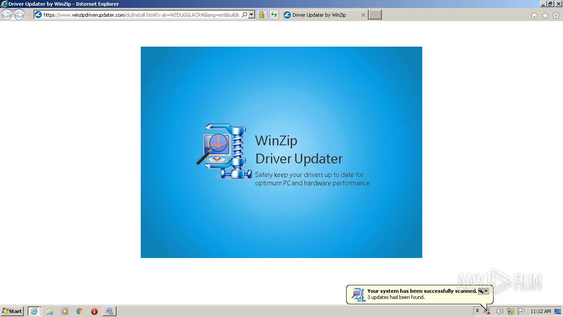
Task: Close the Driver Updater by WinZip tab
Action: tap(363, 15)
